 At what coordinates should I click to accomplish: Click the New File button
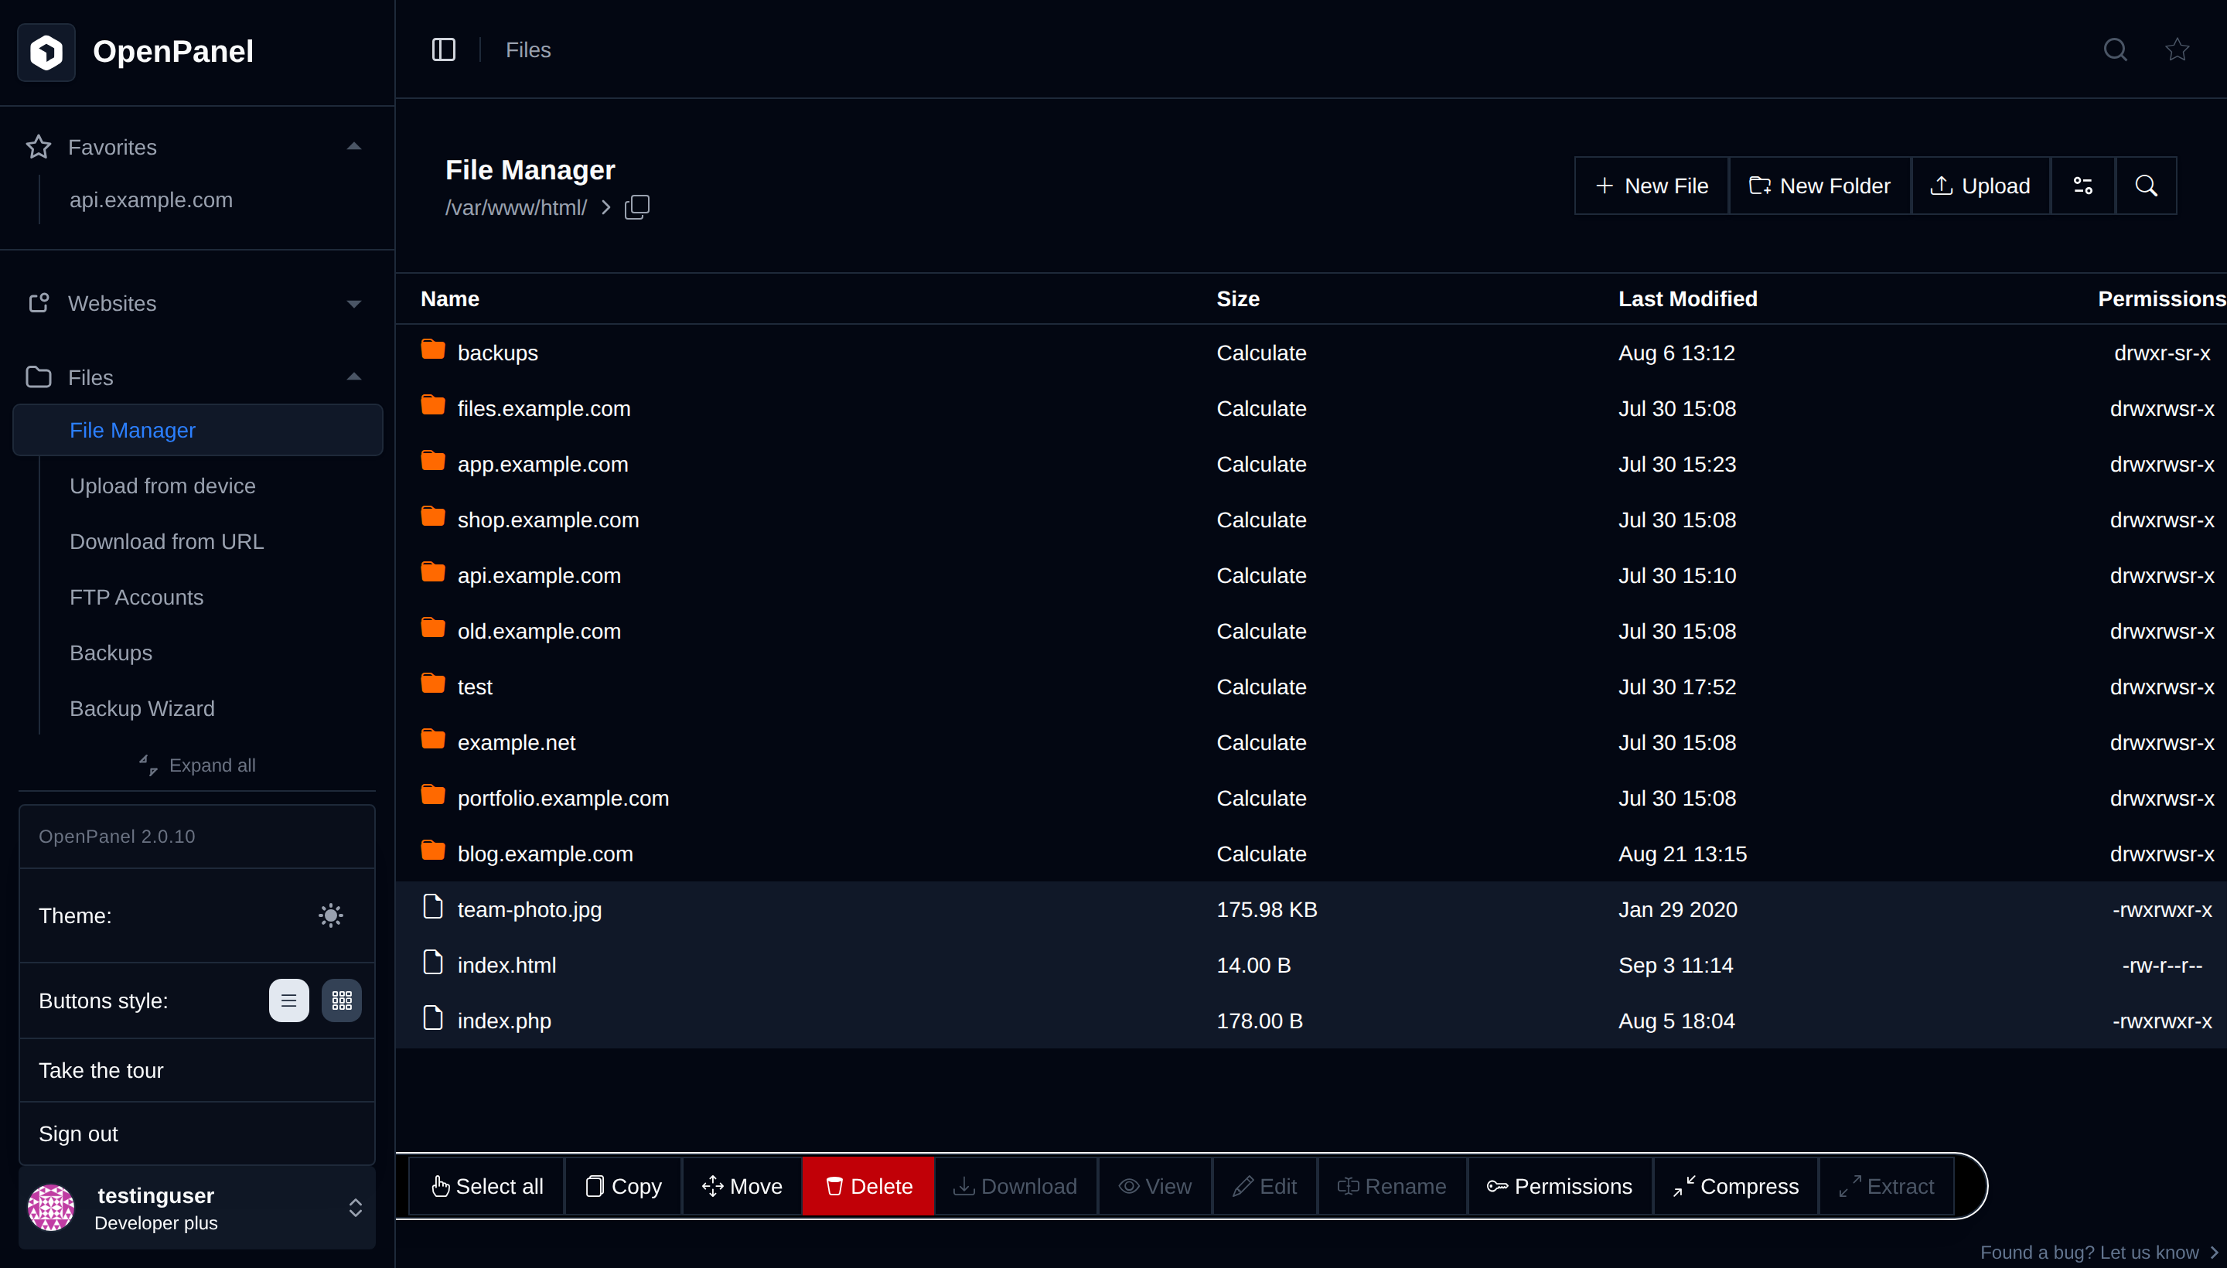(1652, 186)
